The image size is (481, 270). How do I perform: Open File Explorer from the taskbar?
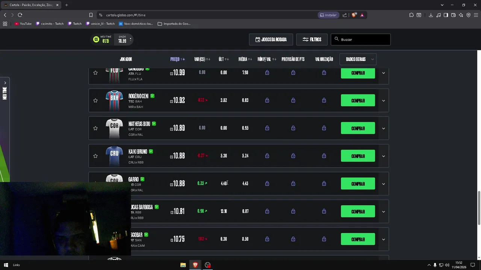(183, 265)
